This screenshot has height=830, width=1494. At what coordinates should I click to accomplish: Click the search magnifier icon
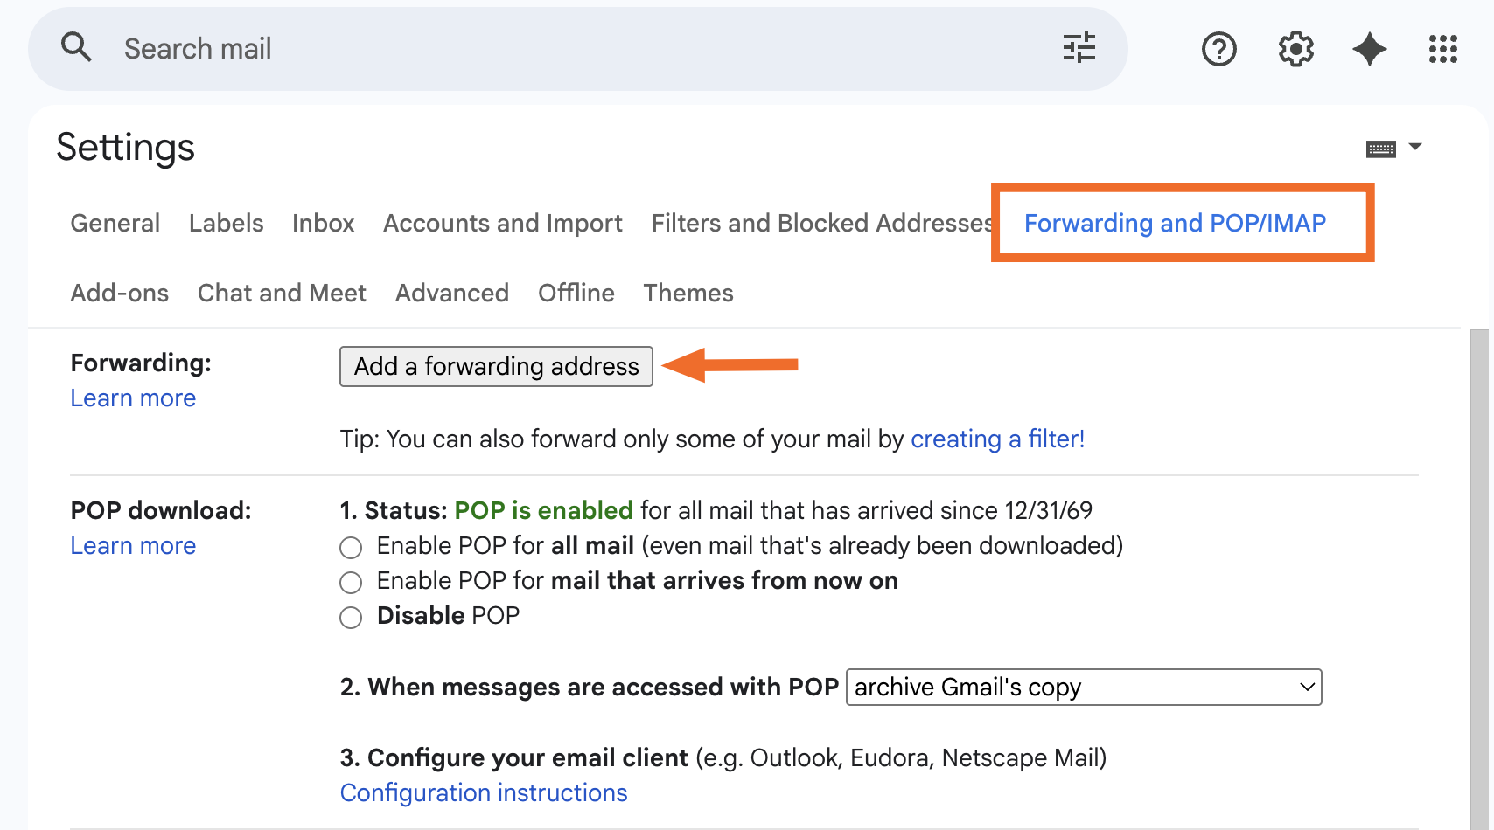(76, 47)
